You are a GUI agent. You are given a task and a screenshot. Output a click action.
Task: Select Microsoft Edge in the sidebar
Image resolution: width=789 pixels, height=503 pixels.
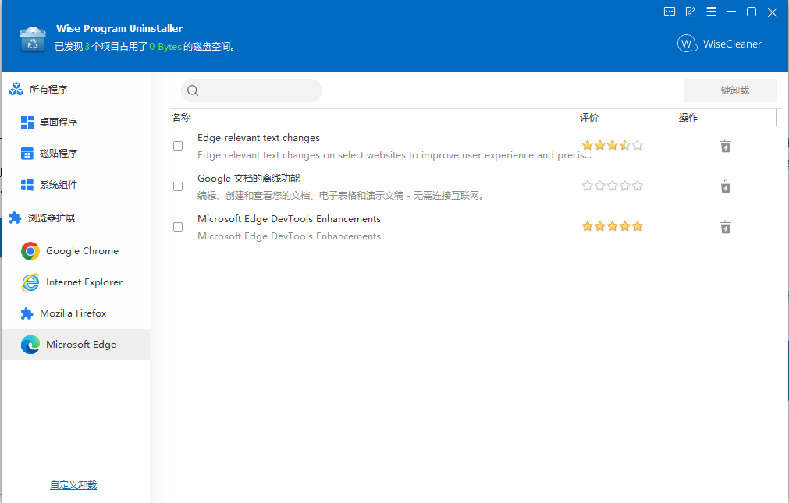click(76, 345)
